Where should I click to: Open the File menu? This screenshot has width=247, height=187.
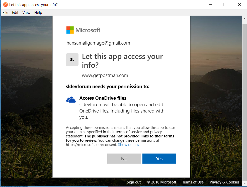point(5,13)
